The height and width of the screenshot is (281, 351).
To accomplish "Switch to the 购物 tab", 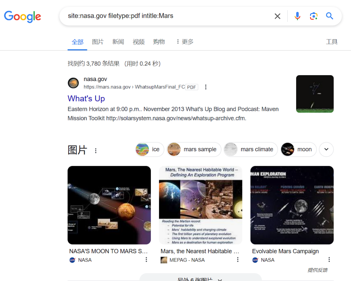I will (x=159, y=42).
